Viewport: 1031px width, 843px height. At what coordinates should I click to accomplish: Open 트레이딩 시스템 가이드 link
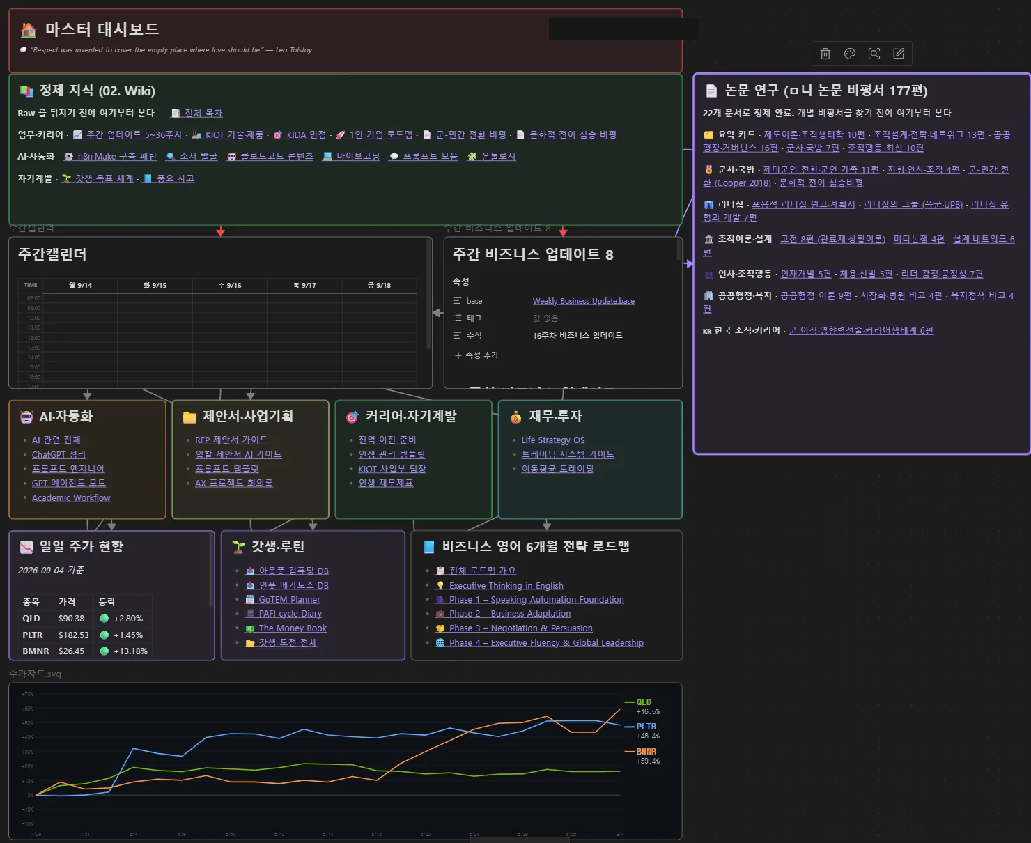coord(568,454)
